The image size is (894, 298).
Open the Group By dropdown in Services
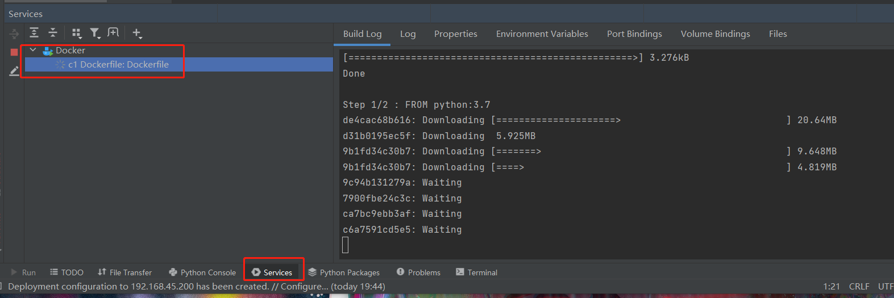tap(77, 33)
